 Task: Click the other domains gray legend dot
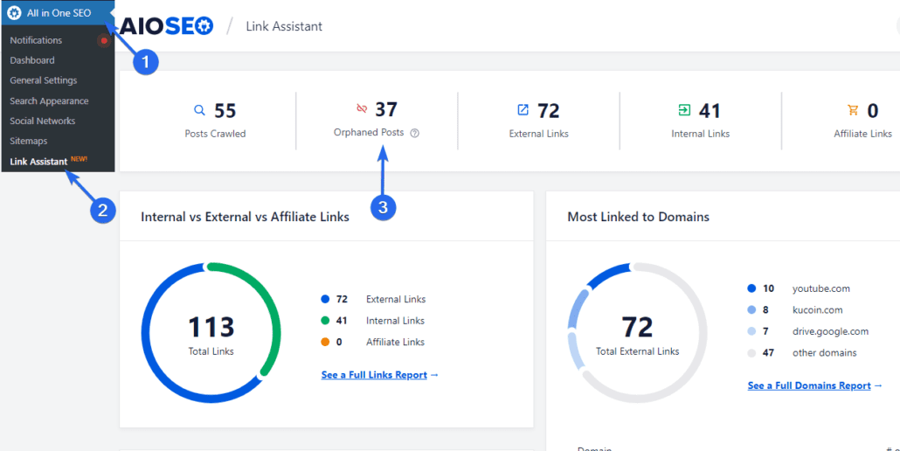click(751, 353)
